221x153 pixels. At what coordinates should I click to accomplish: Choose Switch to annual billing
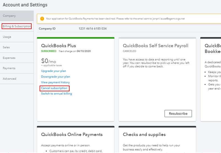click(x=57, y=94)
